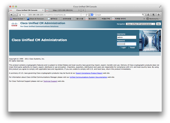Open the 코리아포탈 bookmark
The image size is (170, 123).
click(65, 19)
